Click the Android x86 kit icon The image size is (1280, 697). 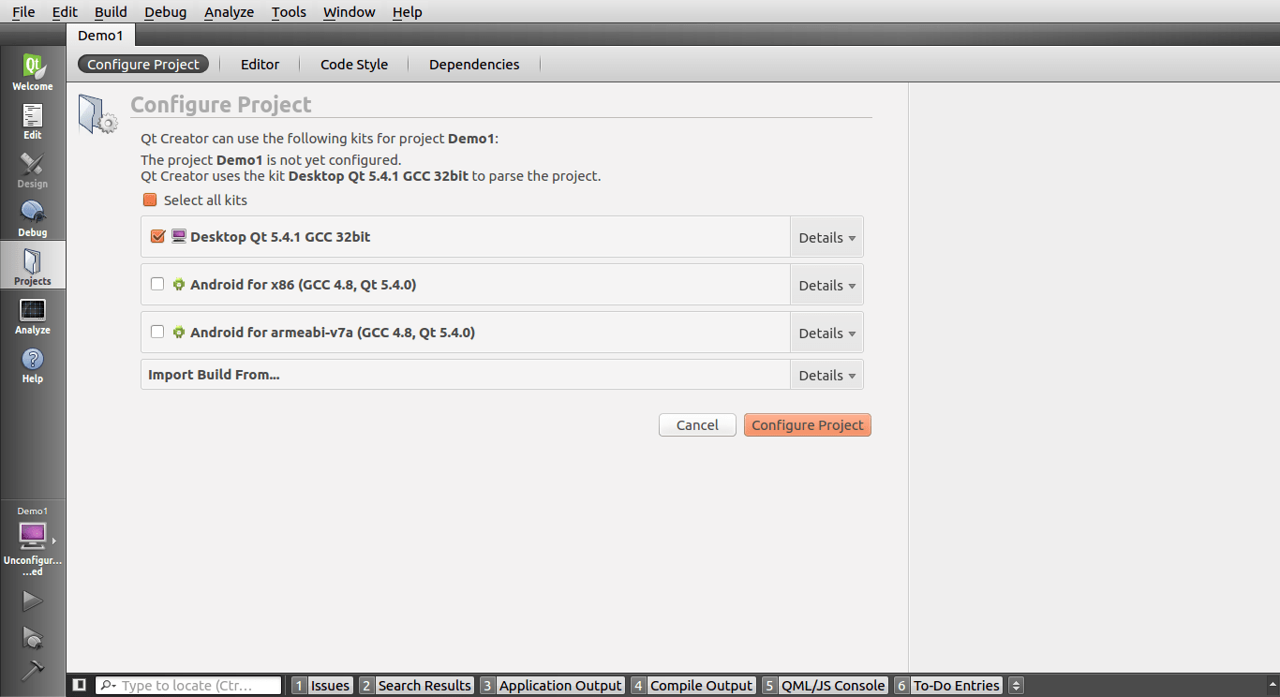(179, 285)
